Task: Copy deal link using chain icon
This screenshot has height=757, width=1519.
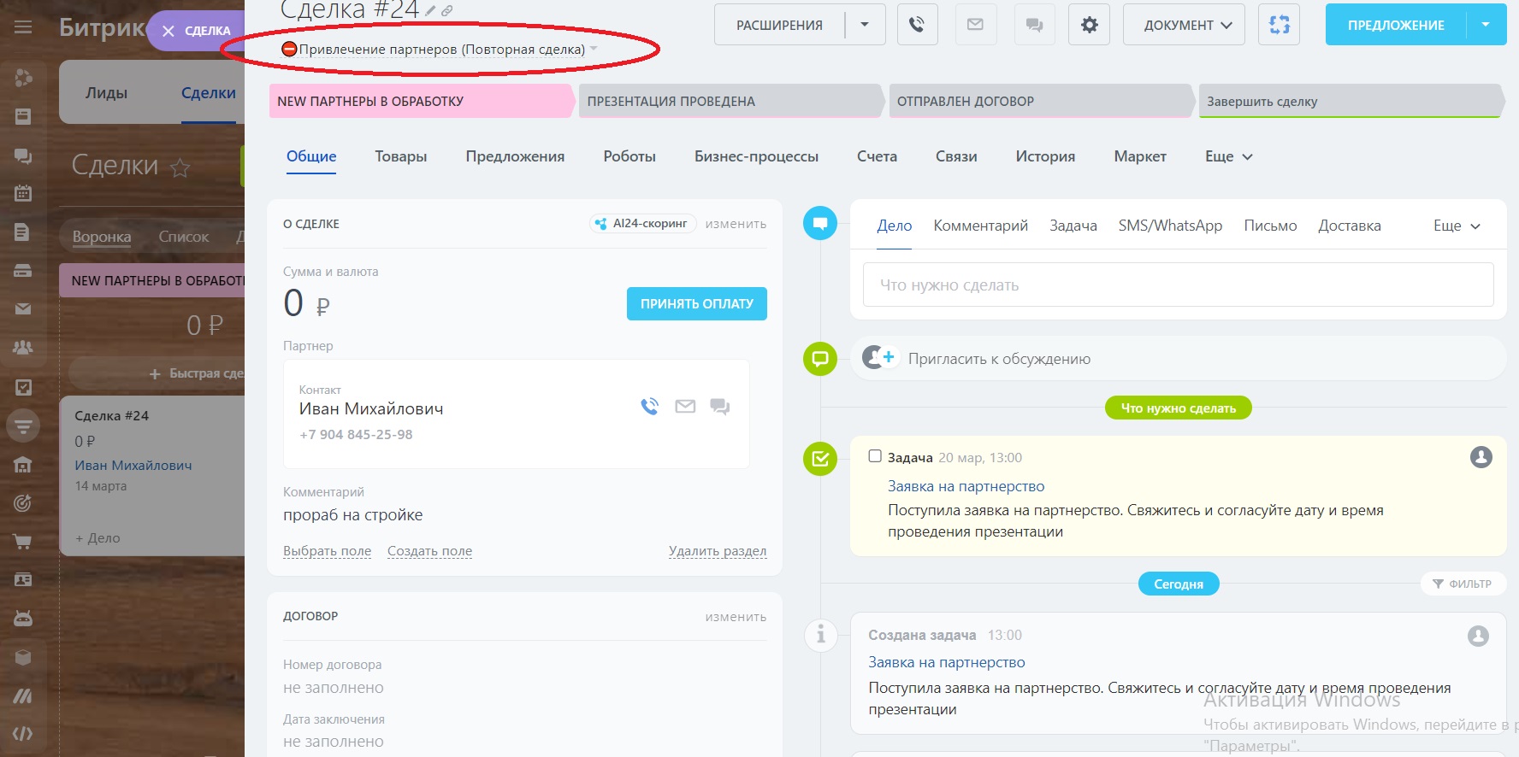Action: click(x=447, y=11)
